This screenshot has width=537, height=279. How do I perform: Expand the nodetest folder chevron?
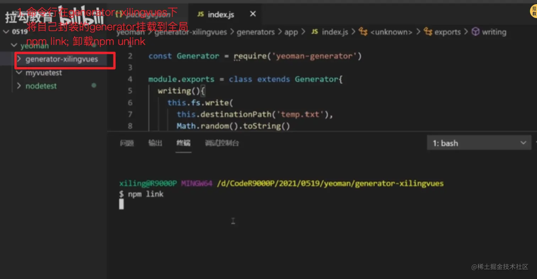[x=19, y=86]
